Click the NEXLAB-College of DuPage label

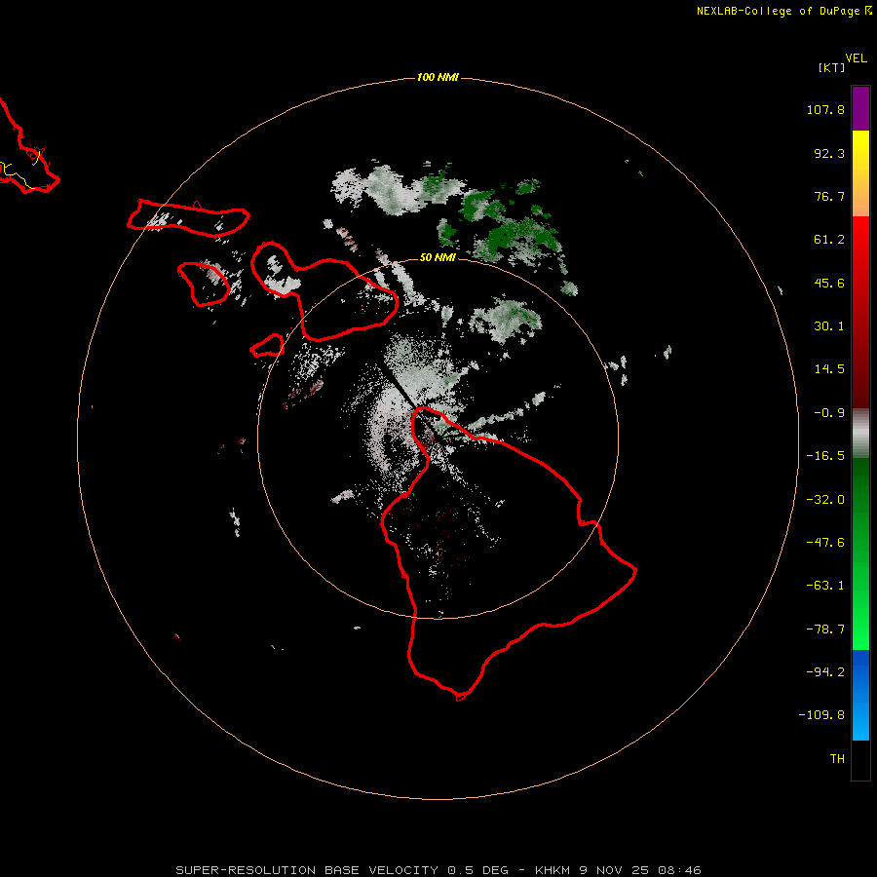point(783,11)
